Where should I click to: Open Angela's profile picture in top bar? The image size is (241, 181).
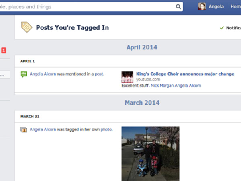[x=202, y=6]
